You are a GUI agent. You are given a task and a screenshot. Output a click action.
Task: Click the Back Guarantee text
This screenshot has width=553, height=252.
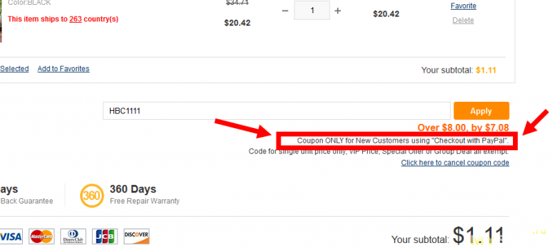[x=26, y=201]
